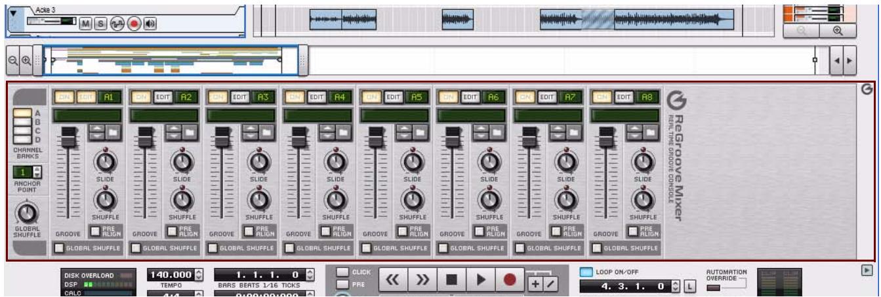
Task: Toggle automation on the Acke 3 track
Action: point(118,24)
